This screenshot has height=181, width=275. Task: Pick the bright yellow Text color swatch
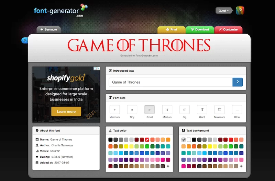point(126,146)
